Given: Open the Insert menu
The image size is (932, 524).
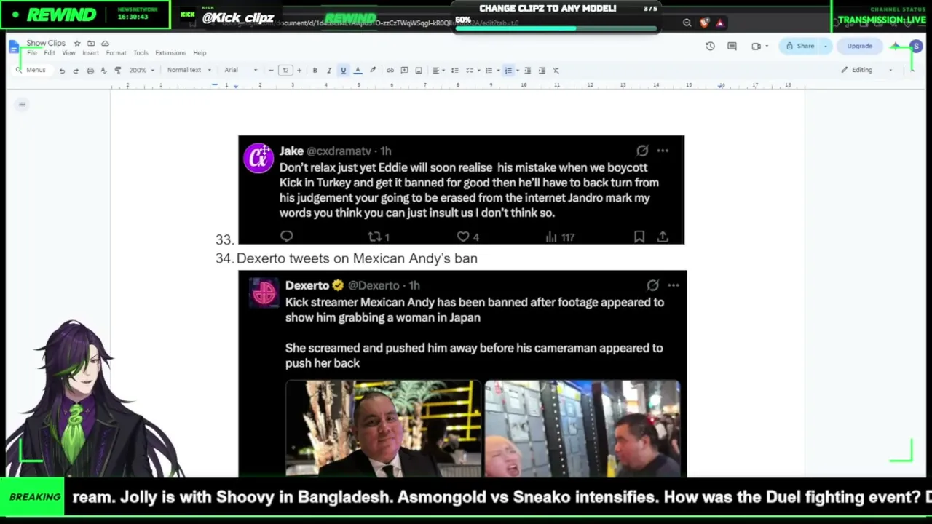Looking at the screenshot, I should pyautogui.click(x=91, y=53).
